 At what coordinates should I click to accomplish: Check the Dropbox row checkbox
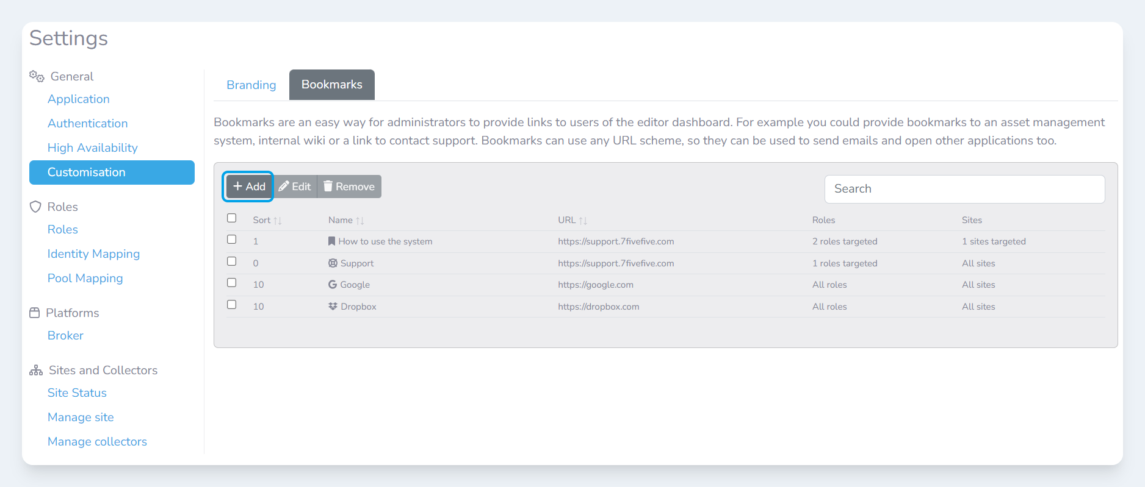pyautogui.click(x=232, y=304)
